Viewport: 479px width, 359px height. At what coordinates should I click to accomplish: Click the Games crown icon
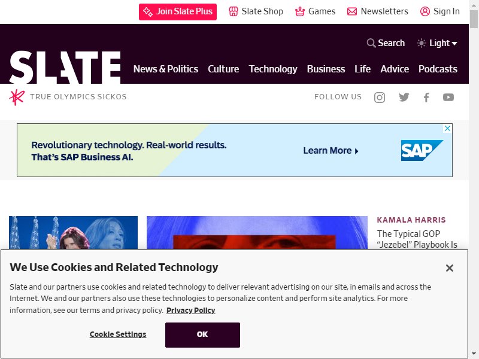[x=300, y=11]
